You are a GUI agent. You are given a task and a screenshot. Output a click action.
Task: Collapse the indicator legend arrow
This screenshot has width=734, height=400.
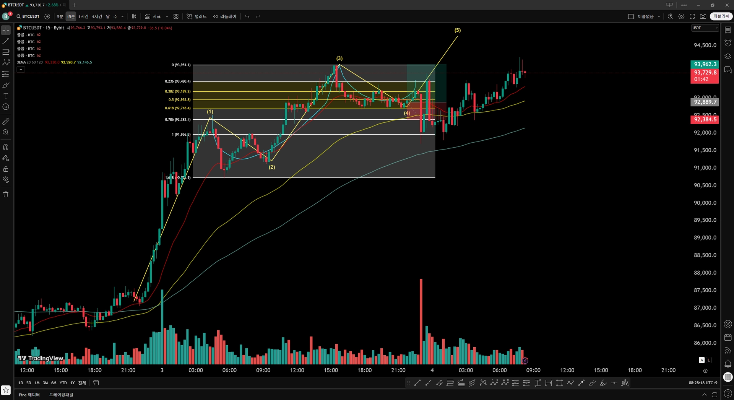[x=21, y=69]
